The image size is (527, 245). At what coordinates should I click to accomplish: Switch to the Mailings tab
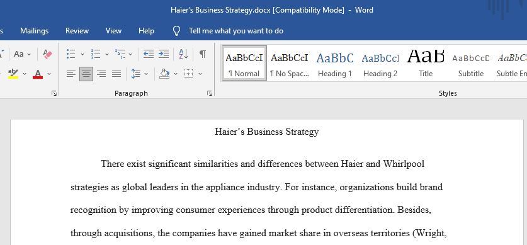click(34, 31)
